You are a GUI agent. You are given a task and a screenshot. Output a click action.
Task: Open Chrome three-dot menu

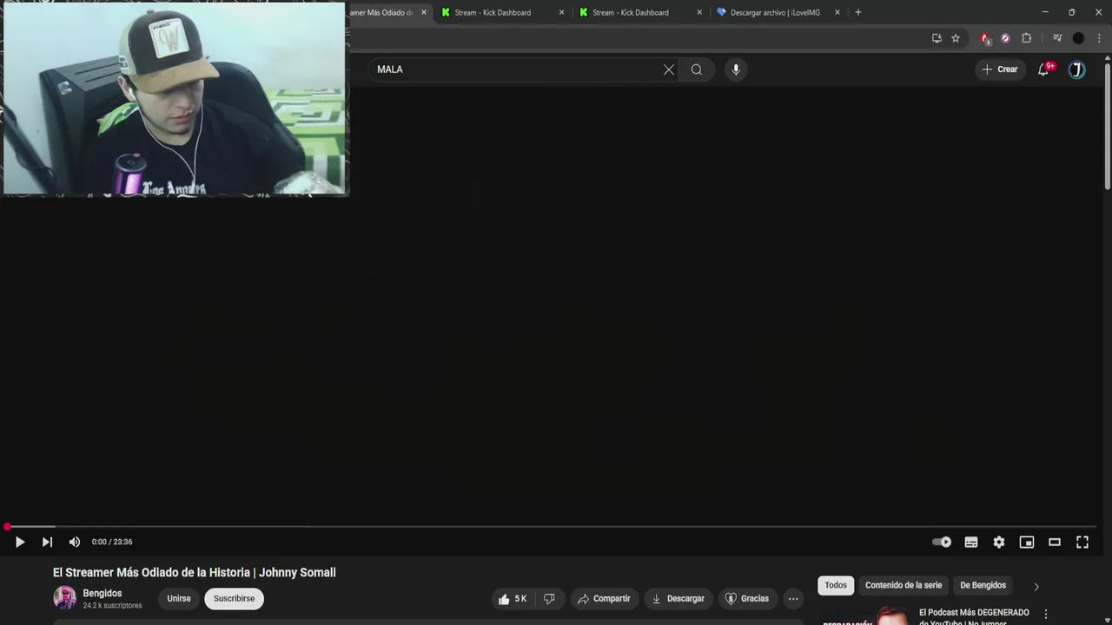click(1099, 38)
